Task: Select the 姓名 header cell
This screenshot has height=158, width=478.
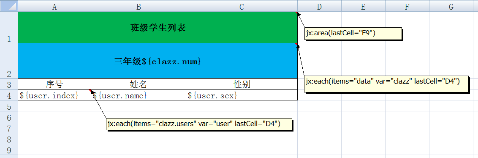Action: [x=139, y=84]
